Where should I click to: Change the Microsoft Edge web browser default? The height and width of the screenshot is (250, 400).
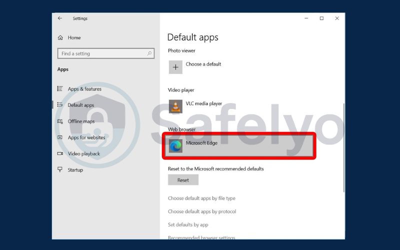point(239,146)
